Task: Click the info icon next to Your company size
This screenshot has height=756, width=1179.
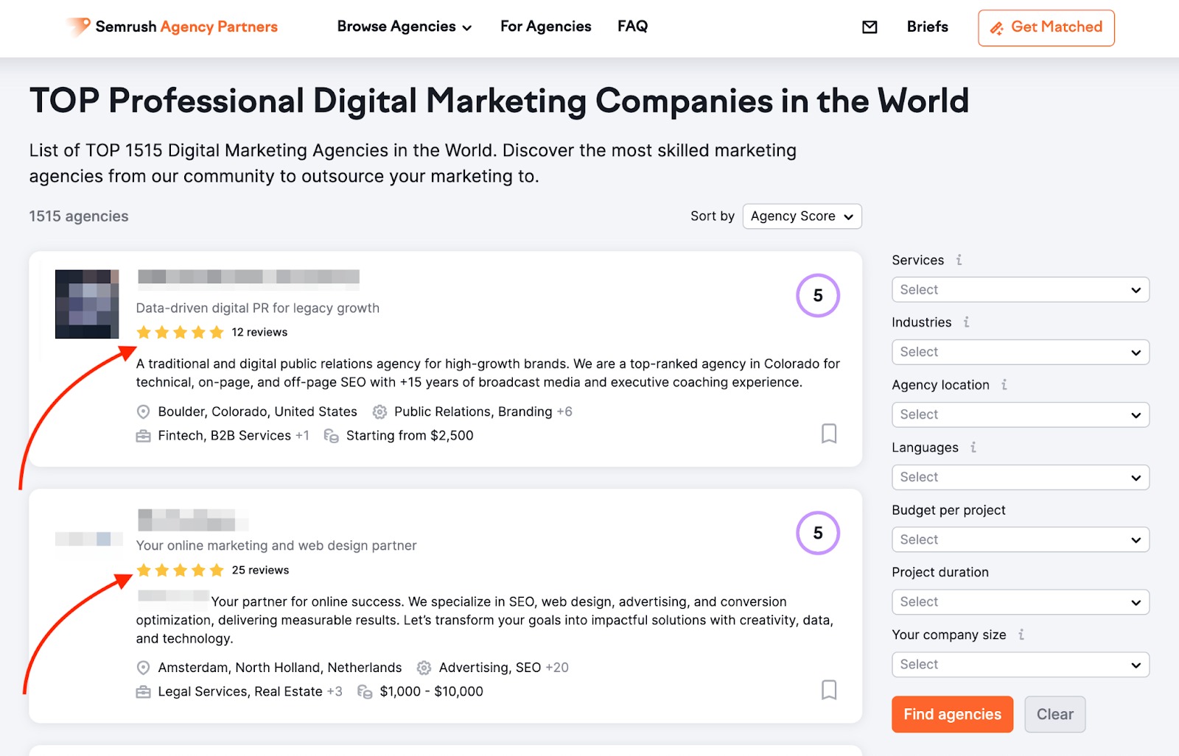Action: pyautogui.click(x=1021, y=635)
